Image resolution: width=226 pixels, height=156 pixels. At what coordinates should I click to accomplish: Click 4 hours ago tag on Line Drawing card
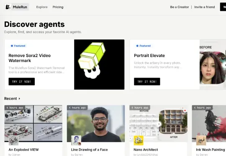(x=77, y=108)
